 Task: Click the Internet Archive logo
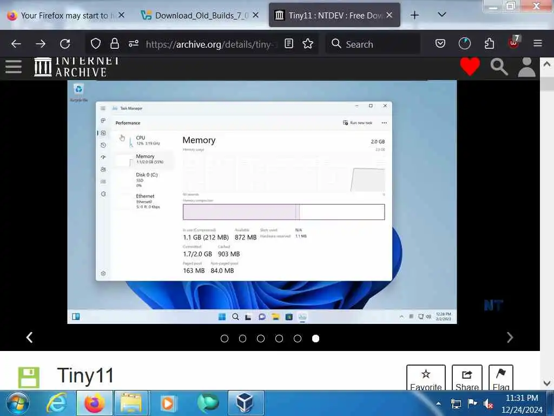coord(77,67)
